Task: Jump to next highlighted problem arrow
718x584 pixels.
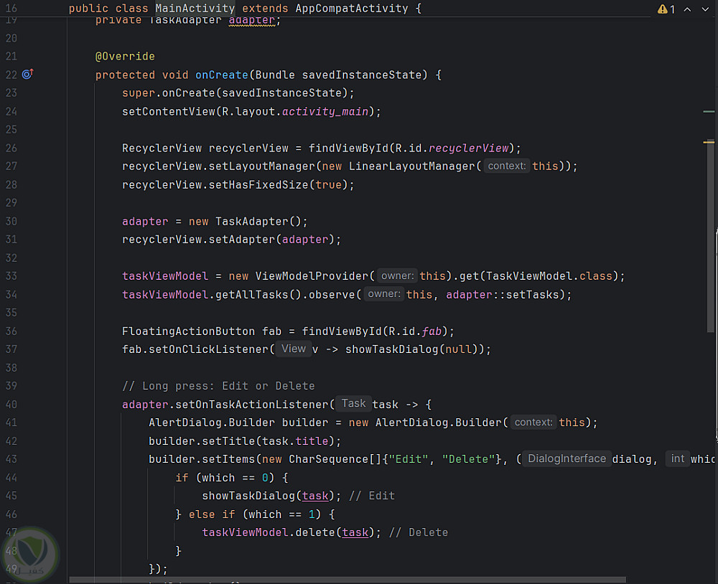Action: click(705, 9)
